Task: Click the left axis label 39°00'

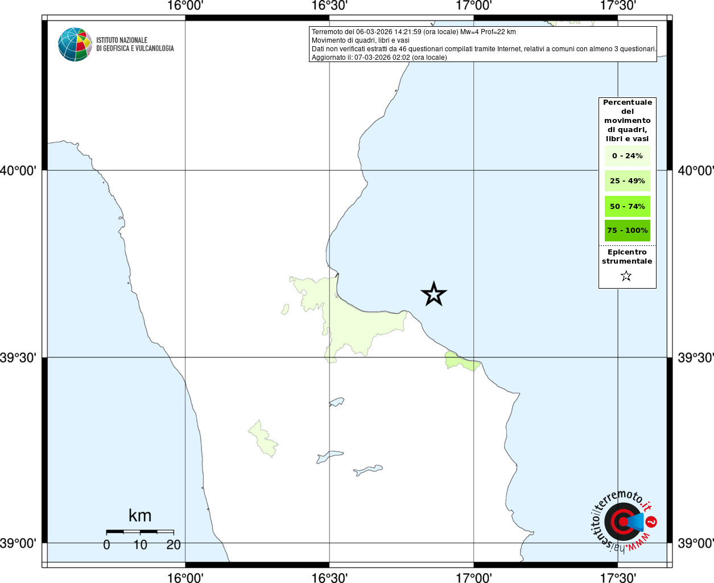Action: (x=18, y=543)
